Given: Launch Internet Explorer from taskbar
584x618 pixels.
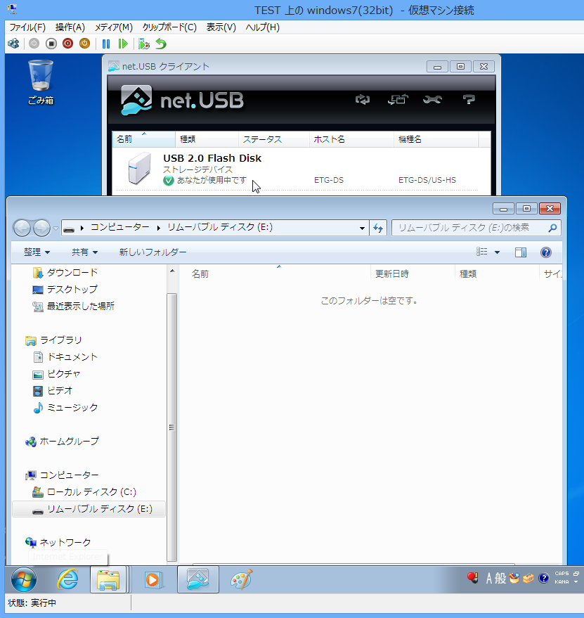Looking at the screenshot, I should click(x=67, y=579).
